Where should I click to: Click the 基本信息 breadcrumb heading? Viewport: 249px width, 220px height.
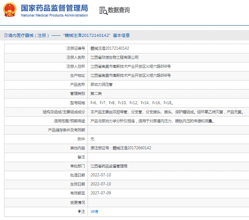click(x=121, y=35)
